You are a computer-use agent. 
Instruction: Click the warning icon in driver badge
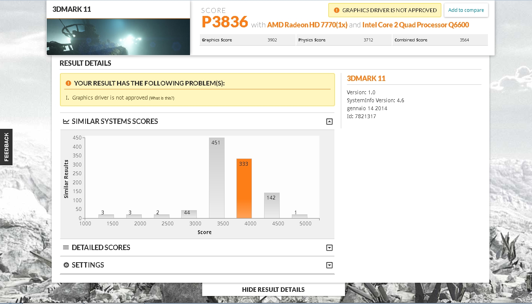click(336, 10)
